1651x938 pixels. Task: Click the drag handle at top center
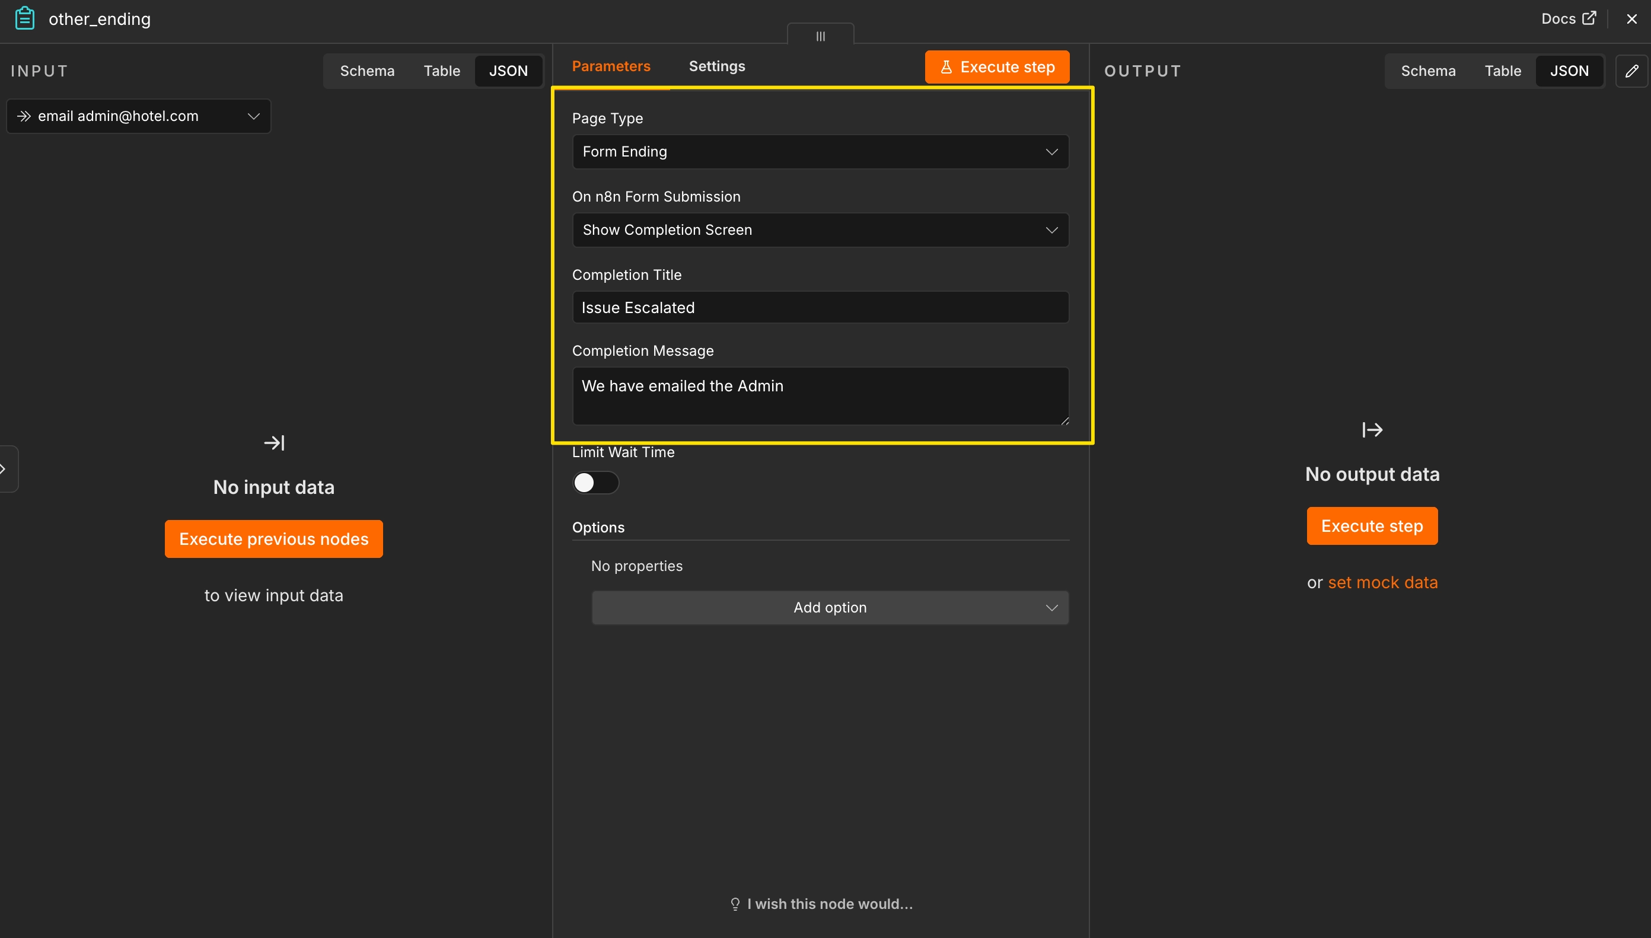[820, 36]
